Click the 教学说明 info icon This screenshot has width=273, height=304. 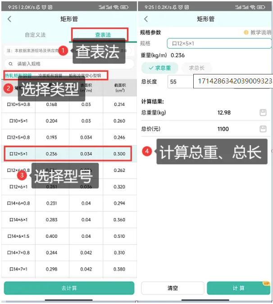246,32
